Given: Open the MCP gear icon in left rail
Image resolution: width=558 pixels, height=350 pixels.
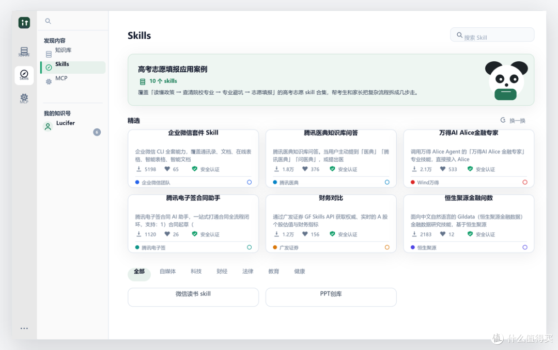Looking at the screenshot, I should tap(24, 98).
